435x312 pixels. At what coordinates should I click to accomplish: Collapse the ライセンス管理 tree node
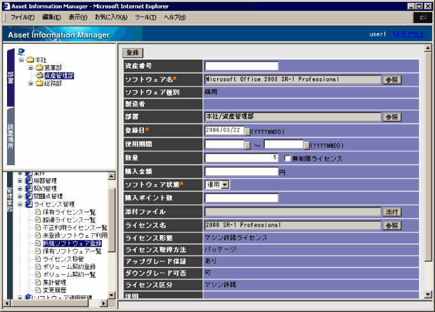20,204
